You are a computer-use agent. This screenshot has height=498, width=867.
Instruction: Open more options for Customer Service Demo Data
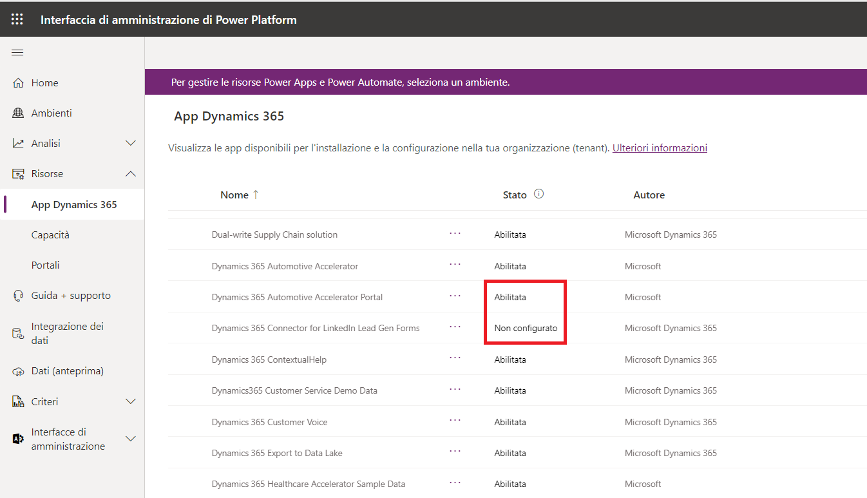point(455,389)
